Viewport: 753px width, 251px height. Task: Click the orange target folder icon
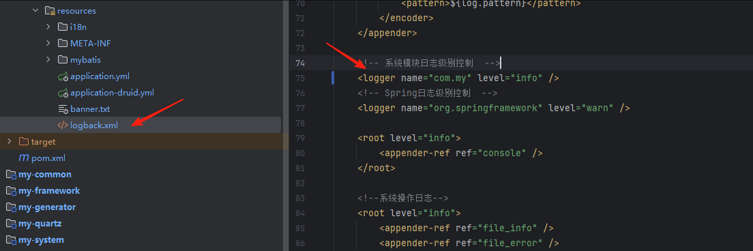click(23, 142)
